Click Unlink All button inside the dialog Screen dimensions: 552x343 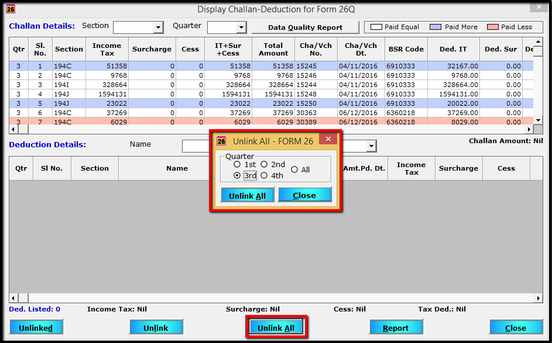tap(247, 195)
